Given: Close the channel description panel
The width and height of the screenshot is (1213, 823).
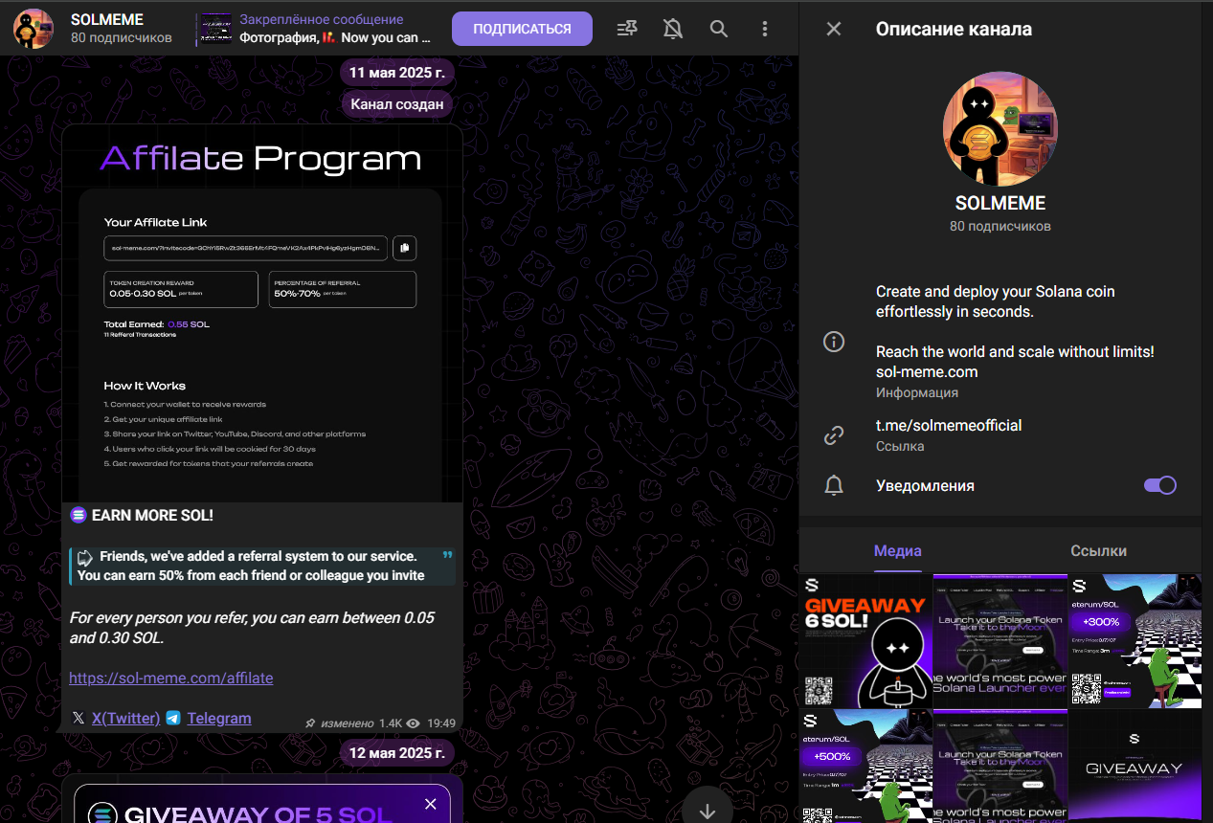Looking at the screenshot, I should [834, 29].
